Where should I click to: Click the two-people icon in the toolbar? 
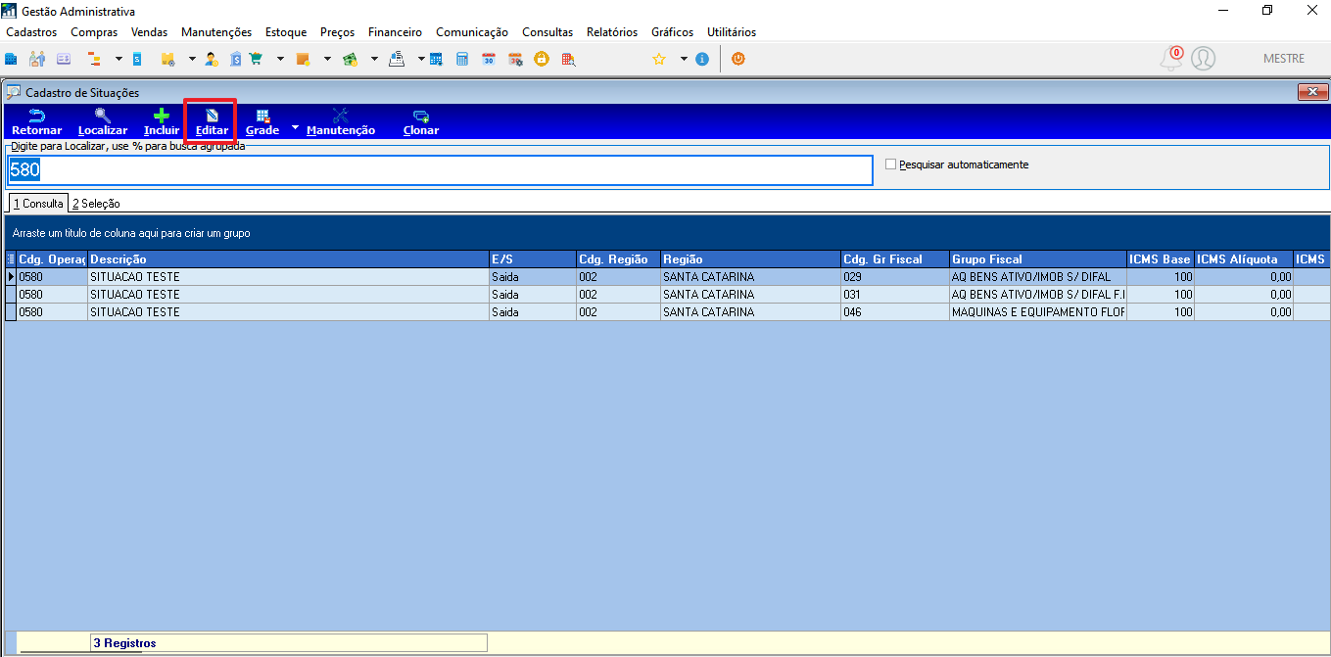(37, 59)
